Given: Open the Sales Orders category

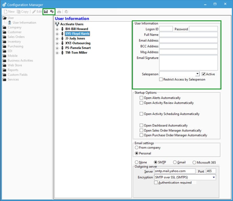Looking at the screenshot, I should pyautogui.click(x=16, y=37).
